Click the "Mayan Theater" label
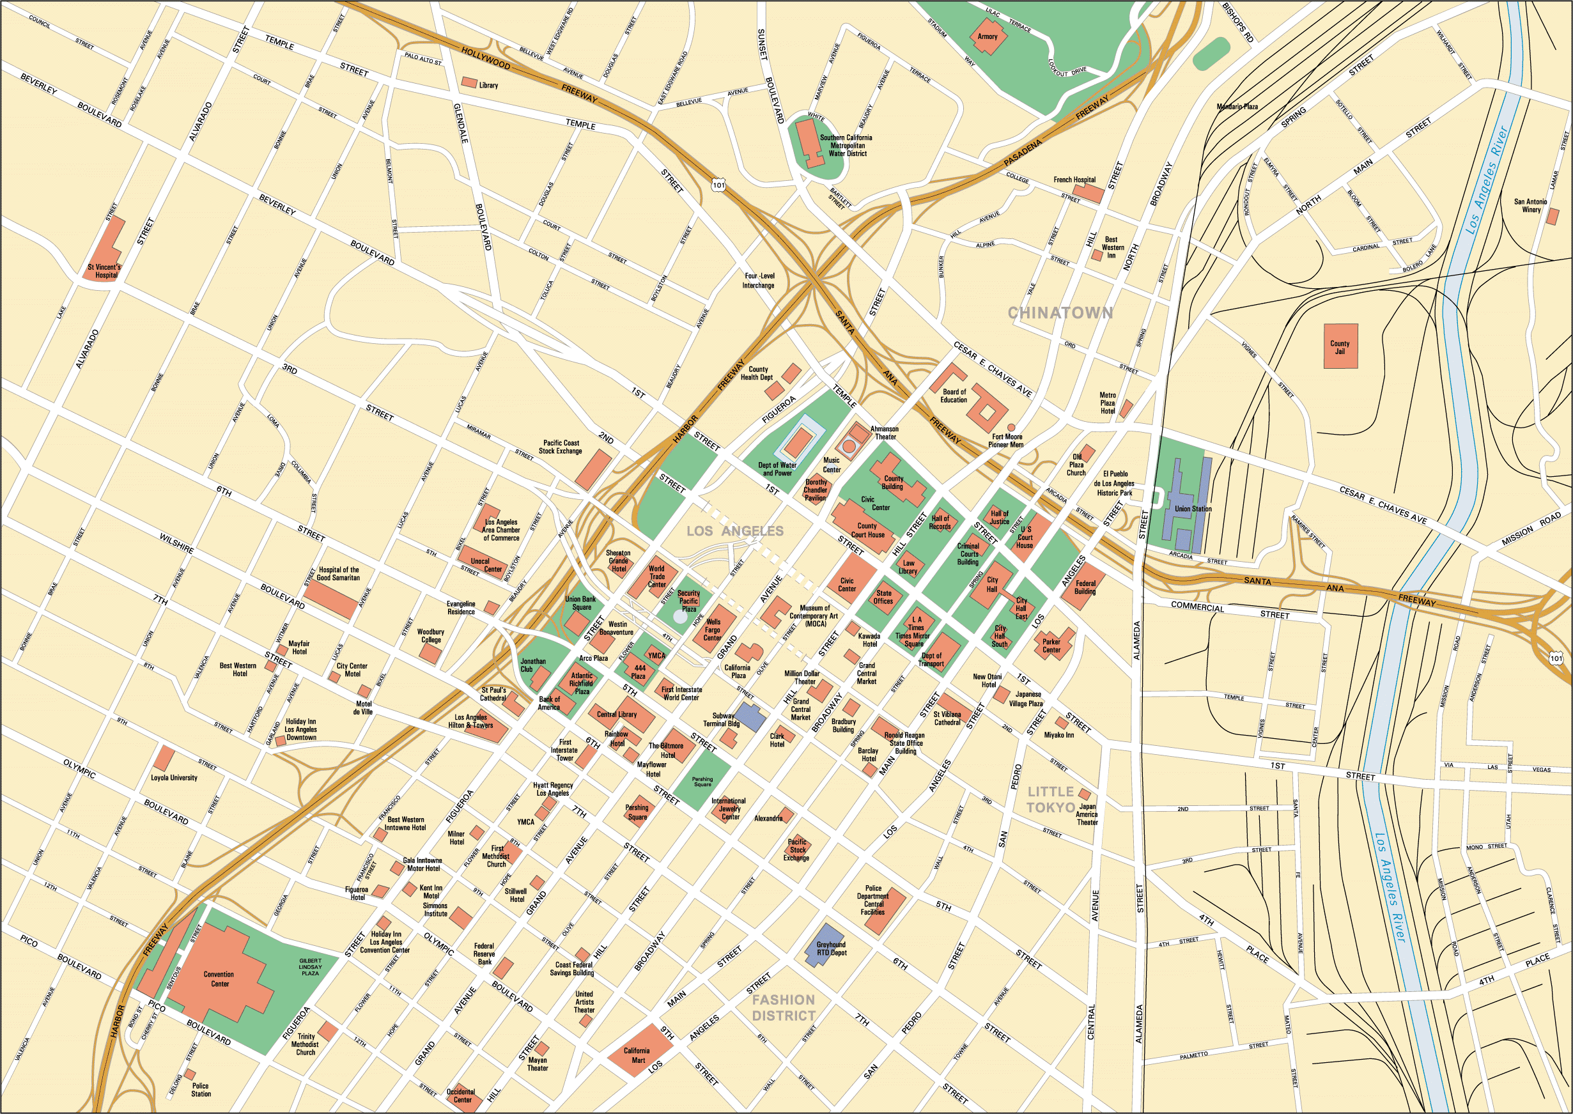This screenshot has height=1114, width=1573. [x=537, y=1064]
